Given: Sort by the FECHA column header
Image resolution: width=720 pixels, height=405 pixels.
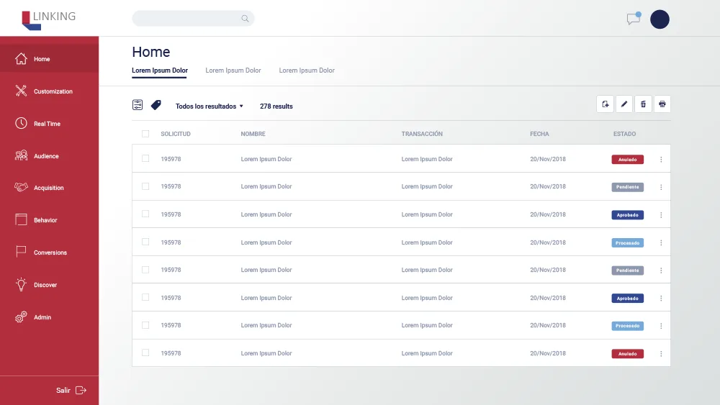Looking at the screenshot, I should coord(539,134).
